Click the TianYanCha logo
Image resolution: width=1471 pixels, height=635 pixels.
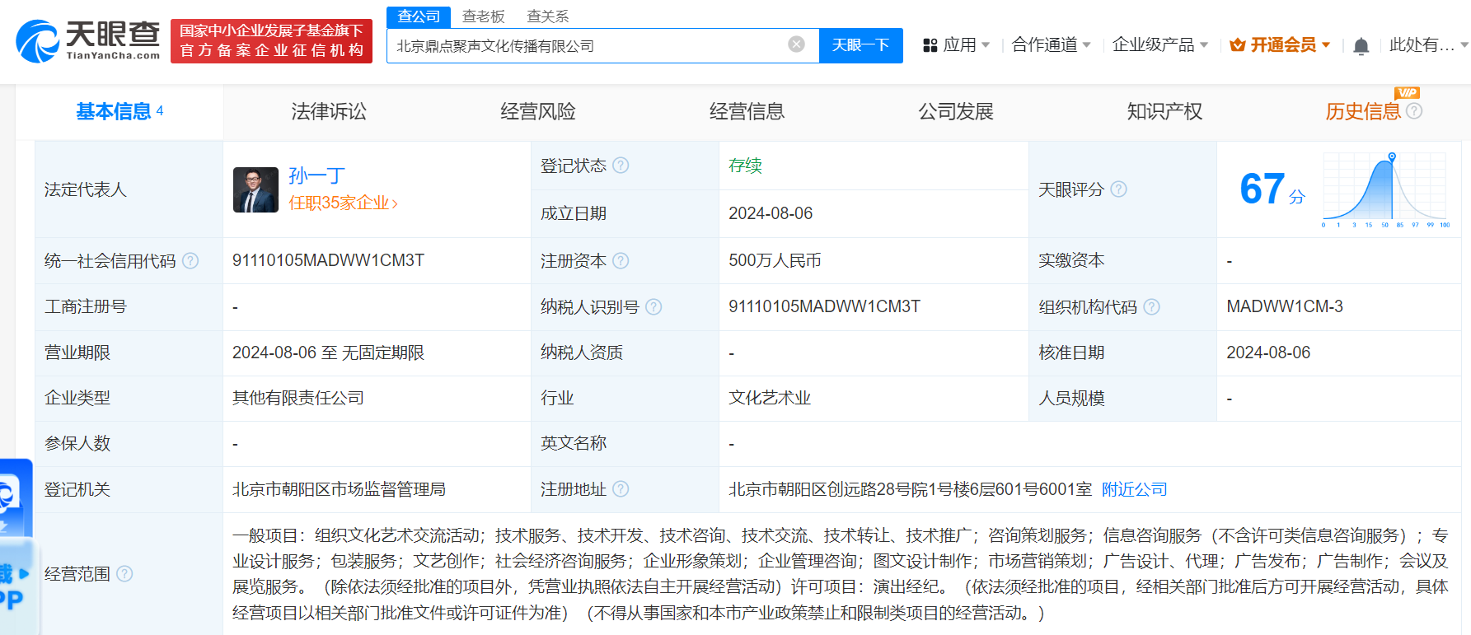(88, 40)
